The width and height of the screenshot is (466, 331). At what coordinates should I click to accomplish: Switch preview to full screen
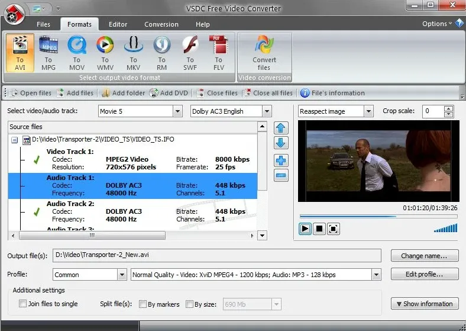334,229
